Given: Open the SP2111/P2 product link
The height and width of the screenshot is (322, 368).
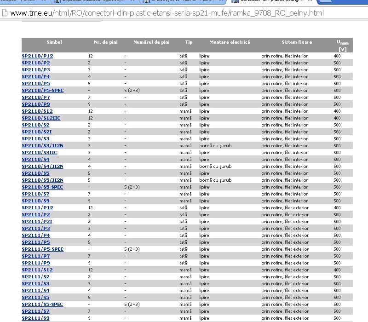Looking at the screenshot, I should coord(36,214).
